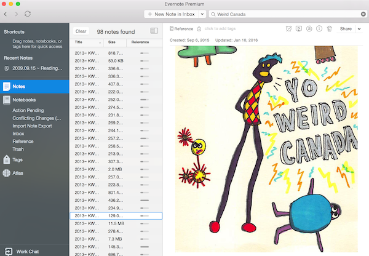The height and width of the screenshot is (256, 369).
Task: Sort the list by Size column
Action: tap(115, 42)
